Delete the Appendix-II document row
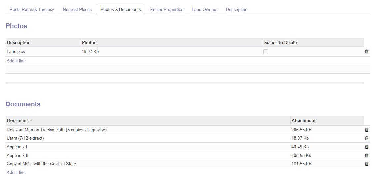Screen dimensions: 375x176 [367, 156]
